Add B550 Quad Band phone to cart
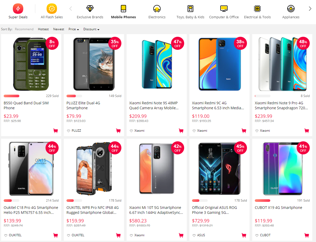 pos(55,131)
